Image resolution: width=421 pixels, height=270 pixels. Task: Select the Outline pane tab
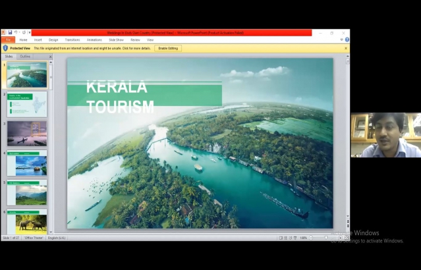pos(25,57)
